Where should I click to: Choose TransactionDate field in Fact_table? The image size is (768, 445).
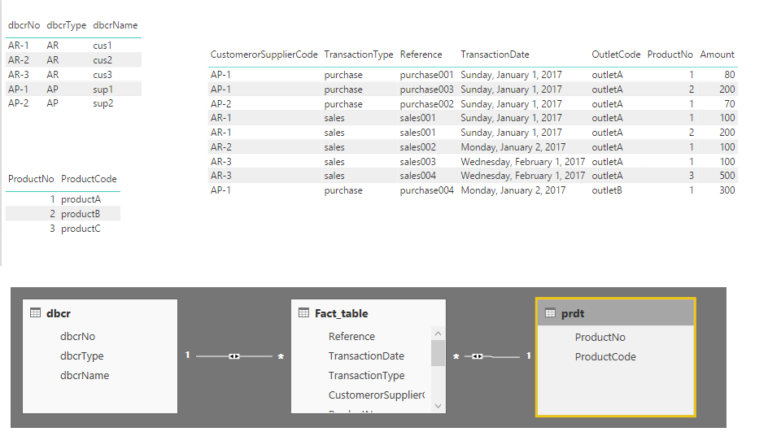(x=366, y=356)
